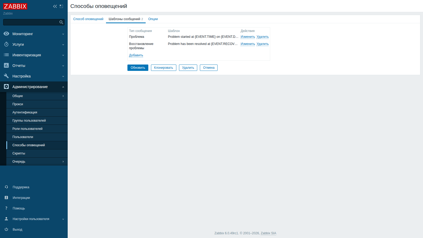Expand Настройки пользователя chevron

click(63, 219)
